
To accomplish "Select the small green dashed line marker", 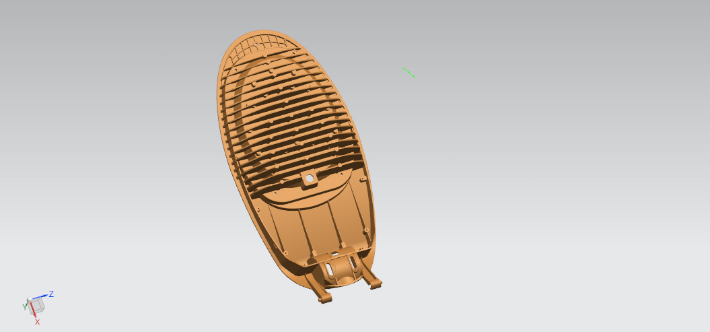I will coord(408,71).
